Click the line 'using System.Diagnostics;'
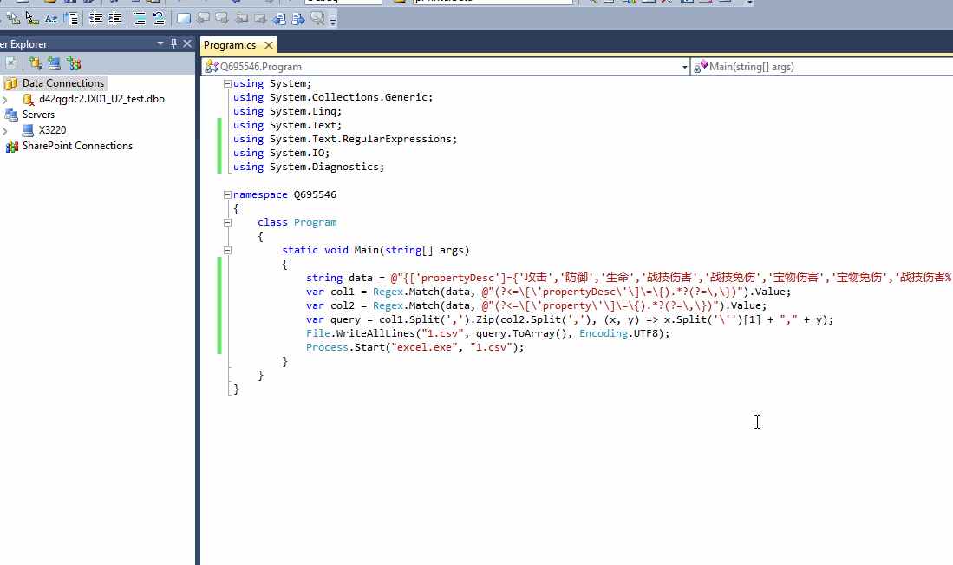The width and height of the screenshot is (953, 565). pyautogui.click(x=309, y=168)
